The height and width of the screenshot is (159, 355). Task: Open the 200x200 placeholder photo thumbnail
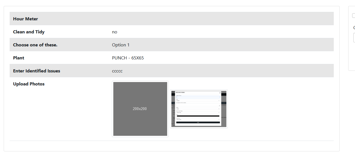click(x=140, y=109)
